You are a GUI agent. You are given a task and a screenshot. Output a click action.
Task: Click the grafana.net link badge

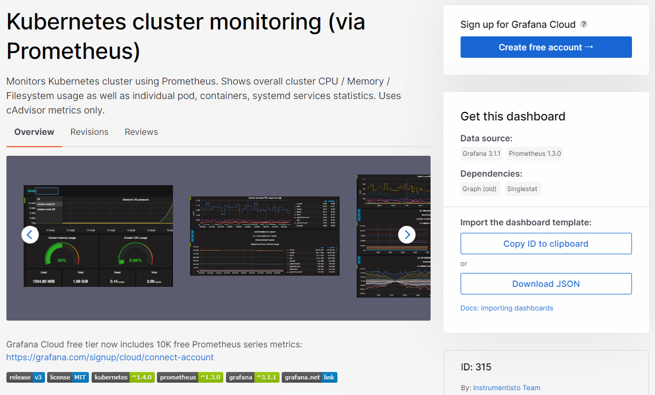pos(310,377)
